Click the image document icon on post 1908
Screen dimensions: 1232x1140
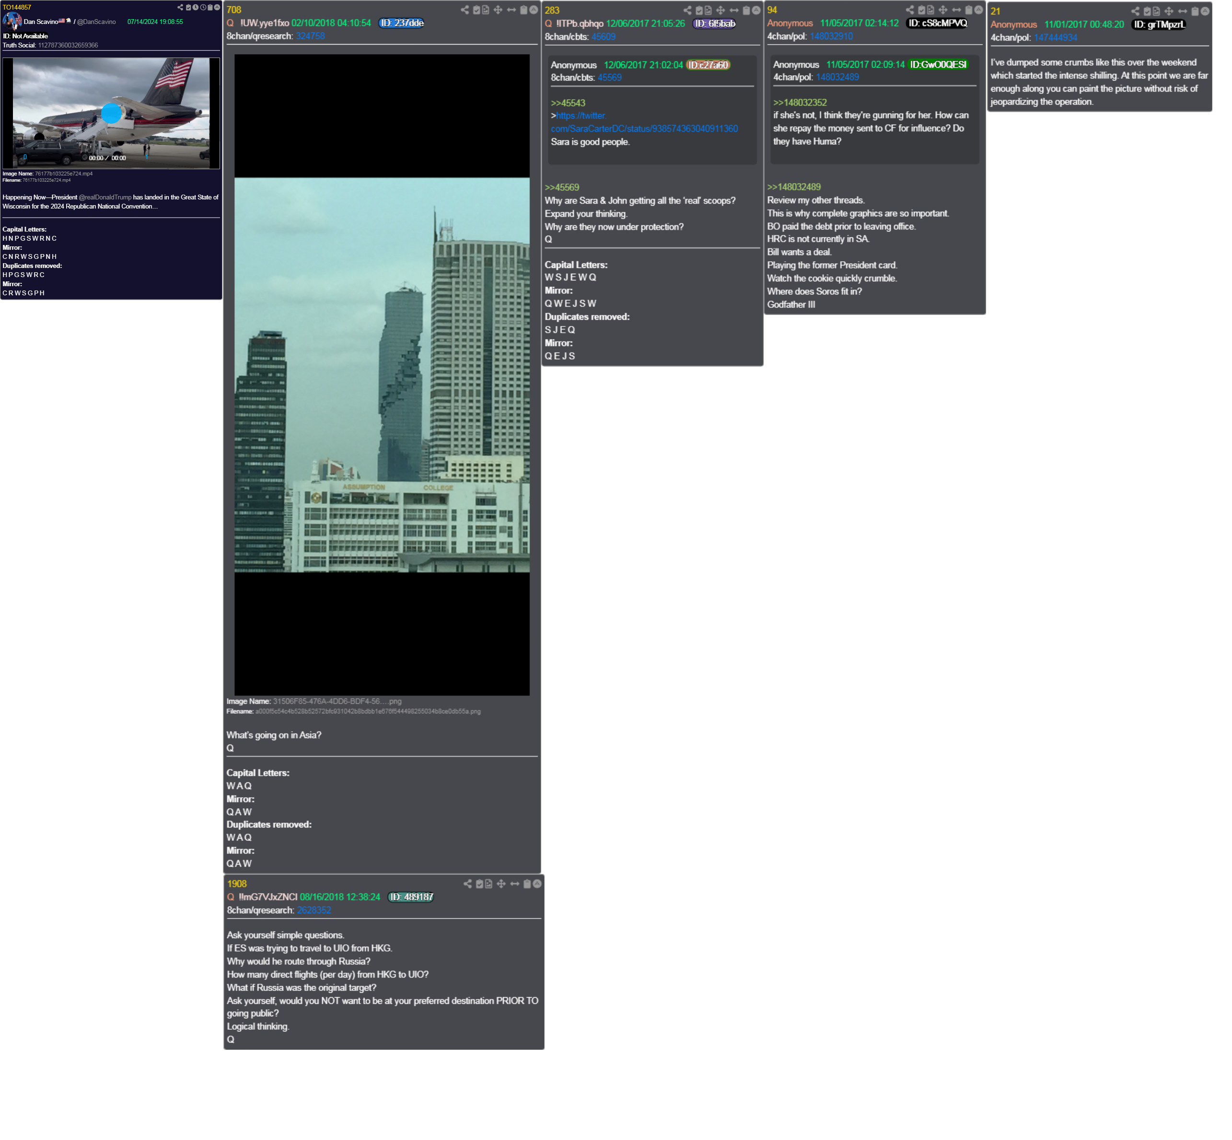[488, 884]
